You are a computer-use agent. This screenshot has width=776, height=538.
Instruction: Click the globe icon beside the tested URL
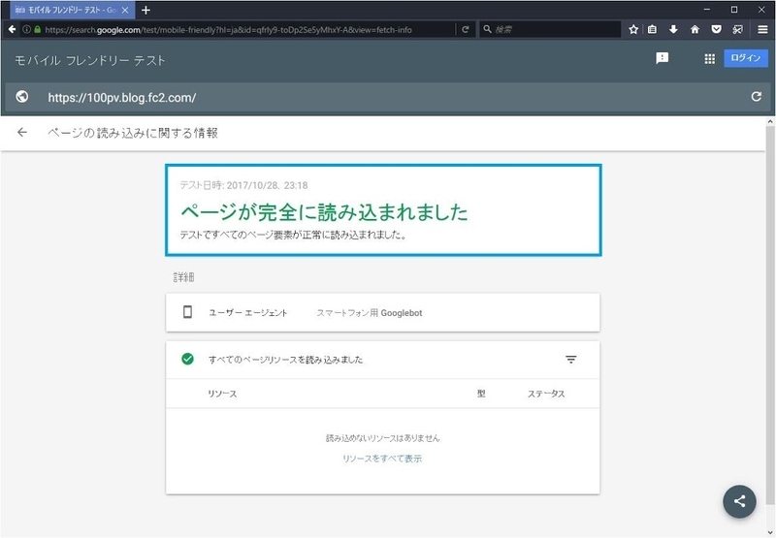22,96
